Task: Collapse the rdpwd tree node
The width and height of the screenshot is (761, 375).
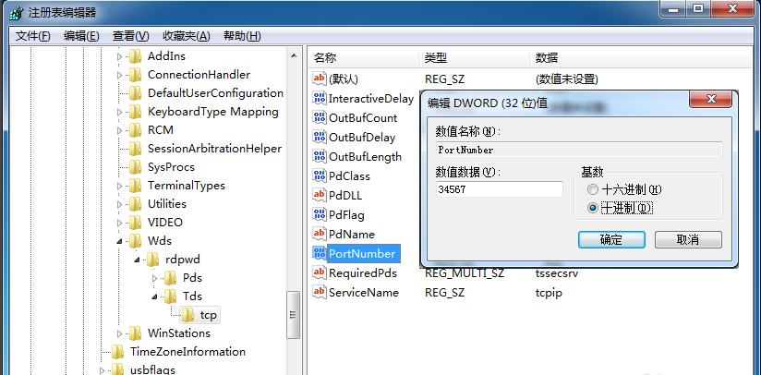Action: [x=138, y=260]
